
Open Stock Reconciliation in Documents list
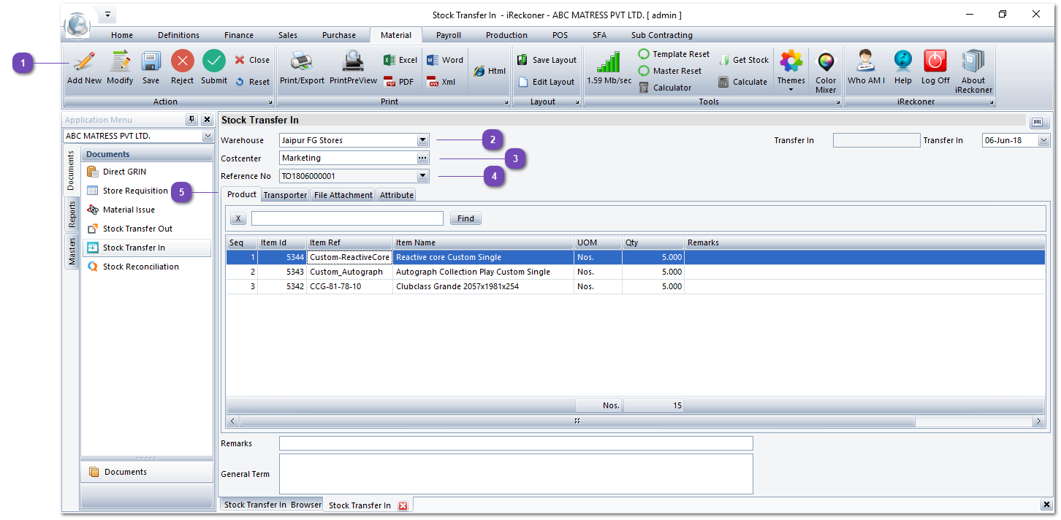point(140,267)
